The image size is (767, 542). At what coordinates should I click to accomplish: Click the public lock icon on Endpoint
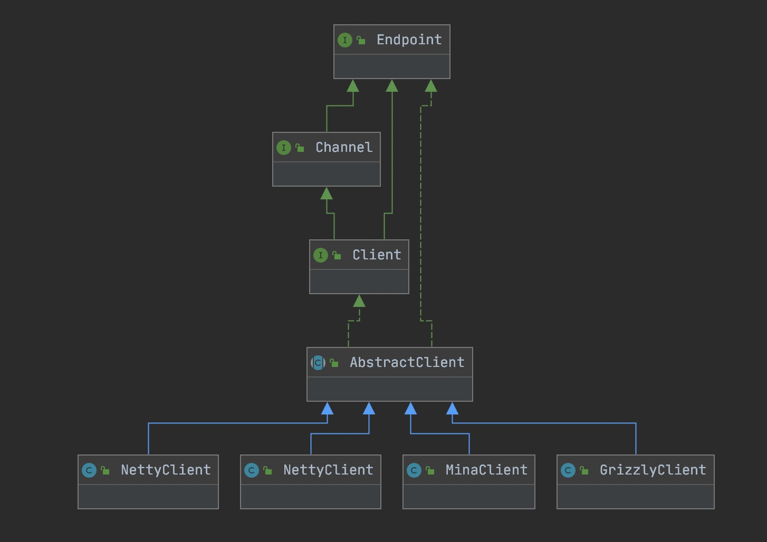[x=361, y=41]
